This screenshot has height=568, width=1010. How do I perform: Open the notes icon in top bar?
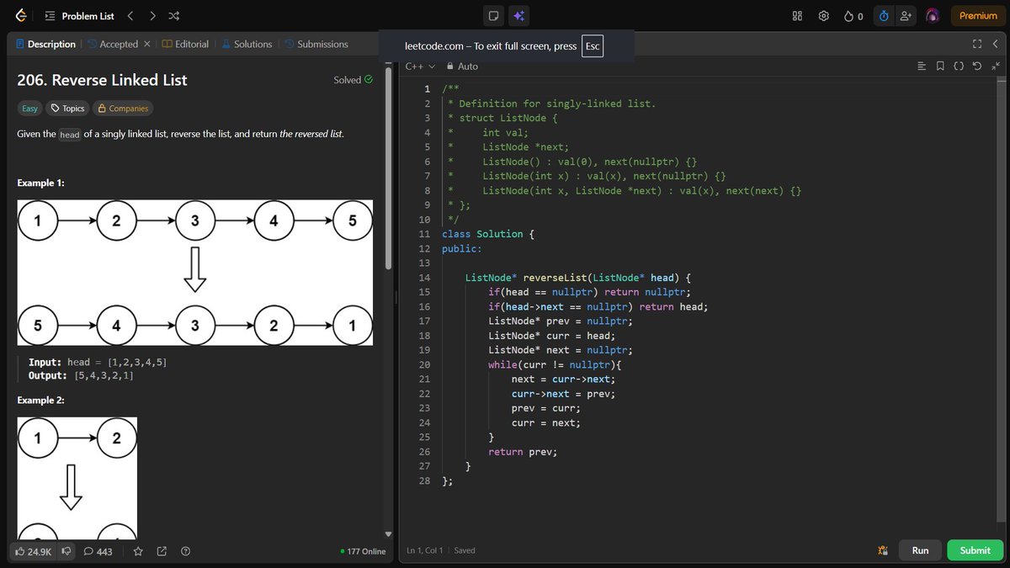(494, 16)
